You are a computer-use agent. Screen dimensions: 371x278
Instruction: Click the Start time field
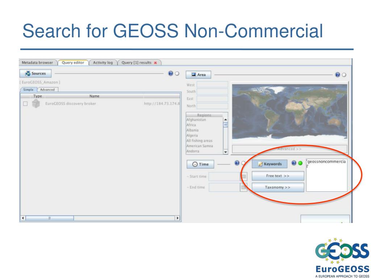[x=224, y=176]
